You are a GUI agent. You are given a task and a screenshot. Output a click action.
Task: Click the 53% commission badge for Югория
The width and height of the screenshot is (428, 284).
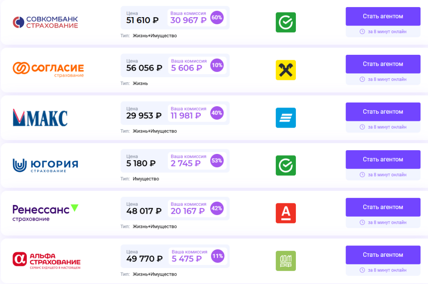[217, 161]
